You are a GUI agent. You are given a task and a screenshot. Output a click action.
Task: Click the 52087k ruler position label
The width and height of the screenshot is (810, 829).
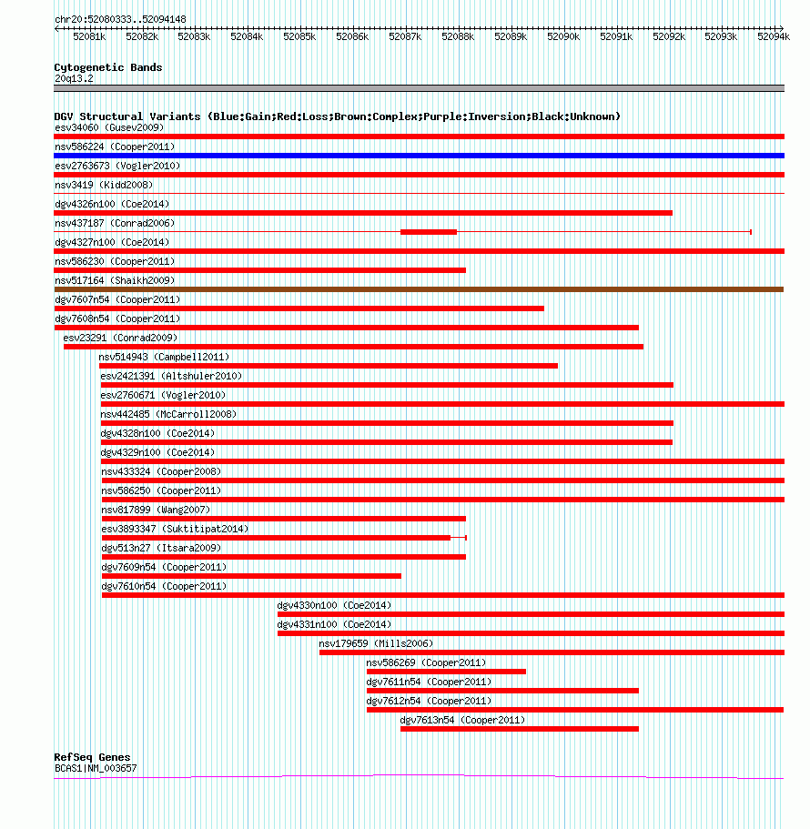[x=405, y=36]
